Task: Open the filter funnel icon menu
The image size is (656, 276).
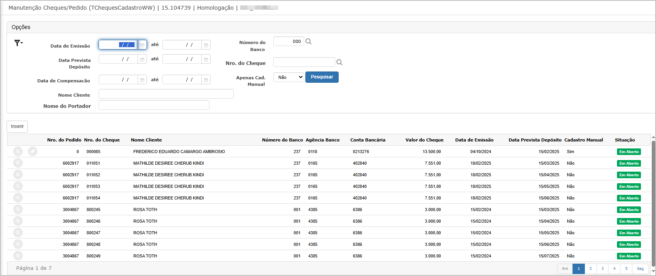Action: [x=19, y=43]
